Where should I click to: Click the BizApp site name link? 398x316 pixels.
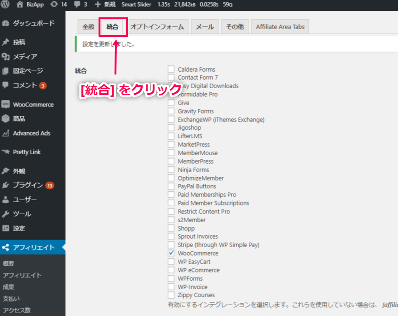point(35,5)
